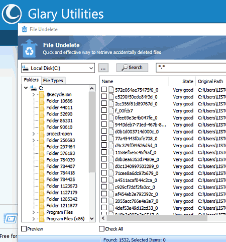Expand the Program Files tree node
The height and width of the screenshot is (242, 226).
[x=34, y=212]
